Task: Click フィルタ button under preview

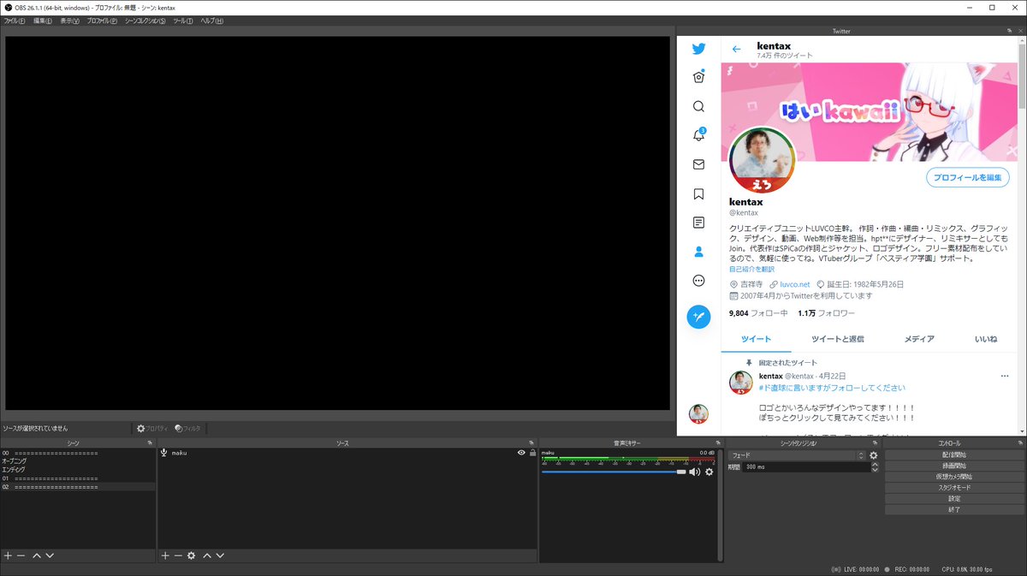Action: [x=187, y=428]
